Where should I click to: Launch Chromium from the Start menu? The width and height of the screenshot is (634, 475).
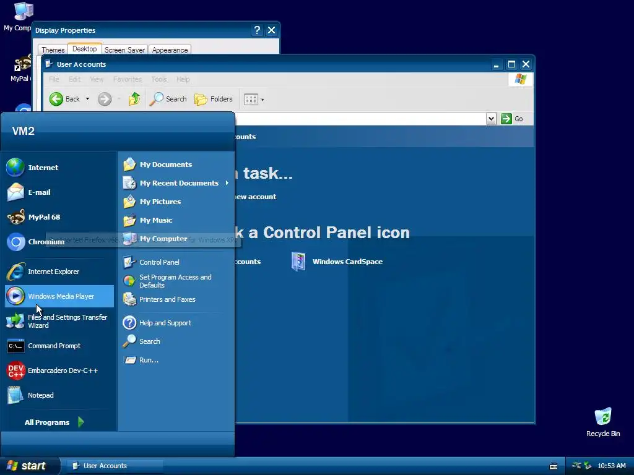tap(59, 242)
